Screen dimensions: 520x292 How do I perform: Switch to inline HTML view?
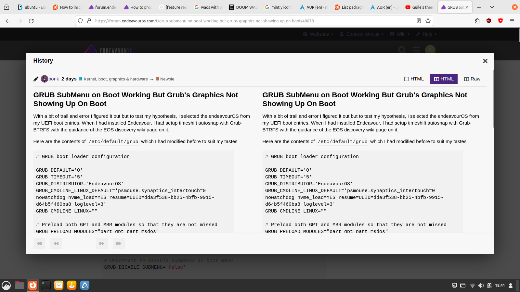pos(414,79)
